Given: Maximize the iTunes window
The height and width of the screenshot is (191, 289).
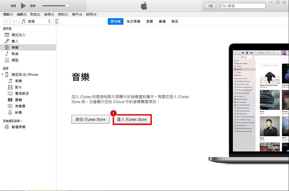Looking at the screenshot, I should [x=278, y=2].
